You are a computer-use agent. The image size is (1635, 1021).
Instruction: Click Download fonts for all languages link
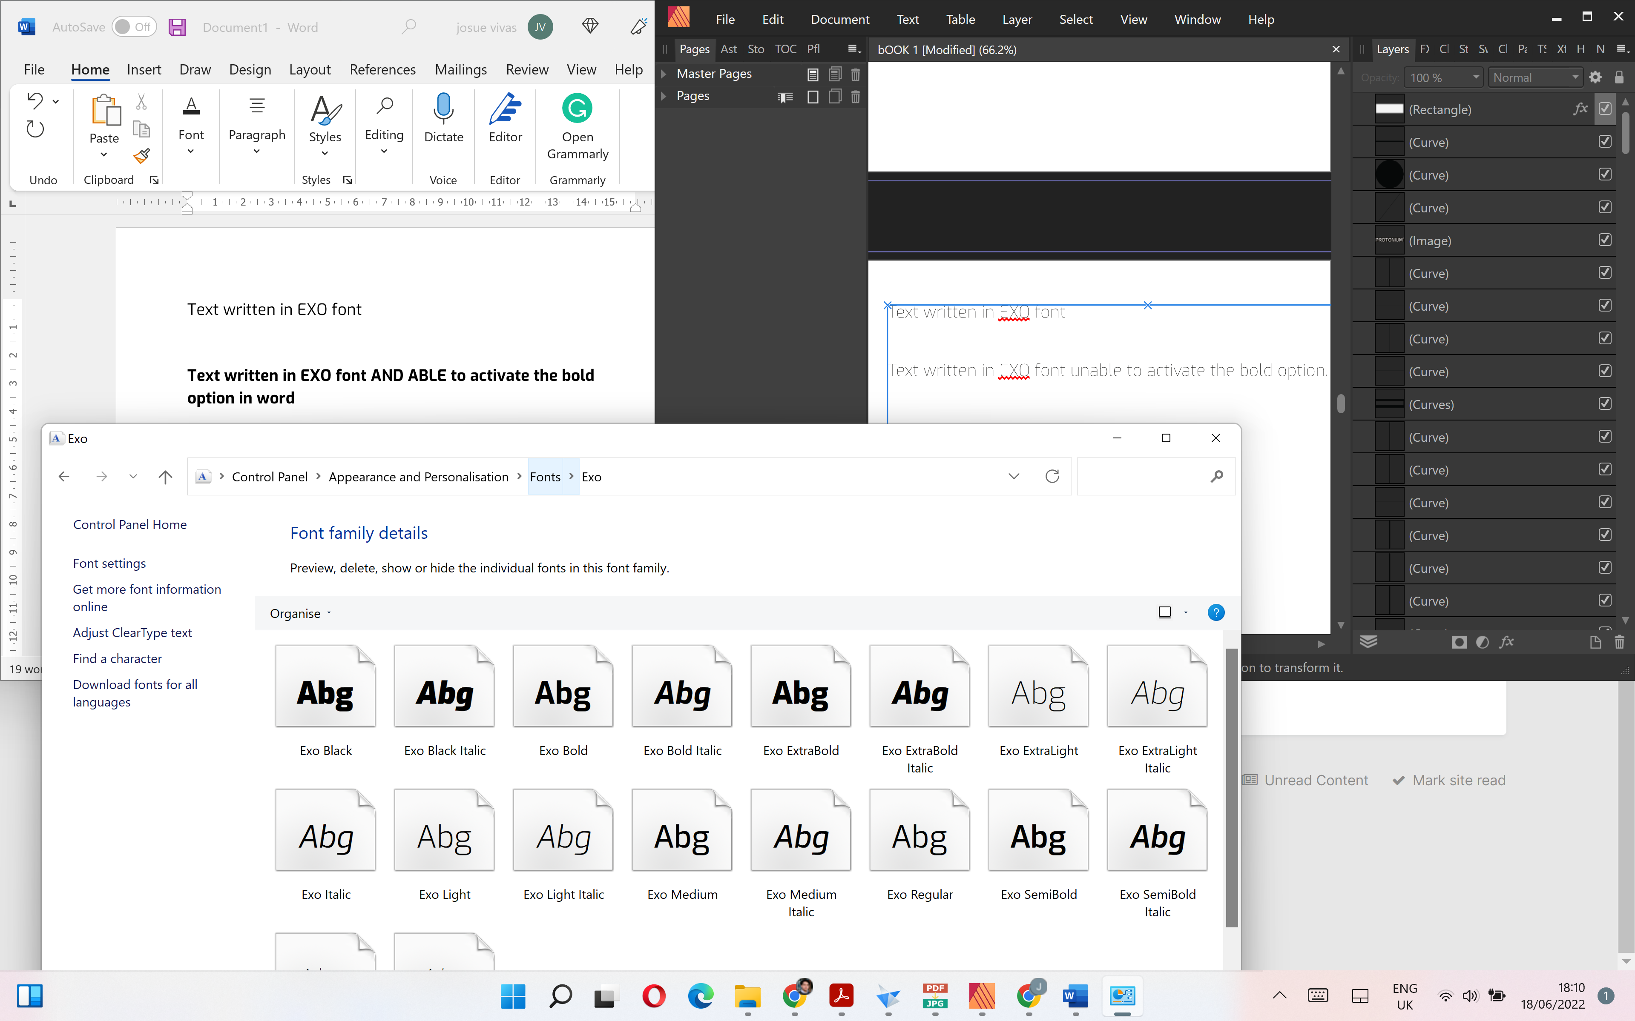pos(135,693)
